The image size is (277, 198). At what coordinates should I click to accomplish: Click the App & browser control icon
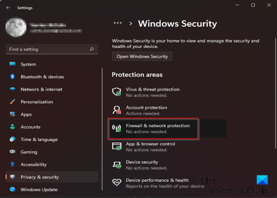[117, 147]
